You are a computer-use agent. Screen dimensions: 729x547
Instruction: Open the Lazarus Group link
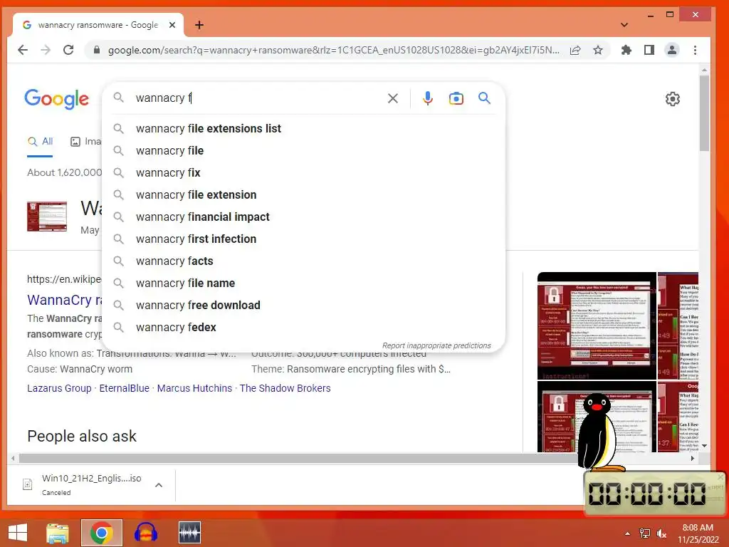tap(59, 388)
